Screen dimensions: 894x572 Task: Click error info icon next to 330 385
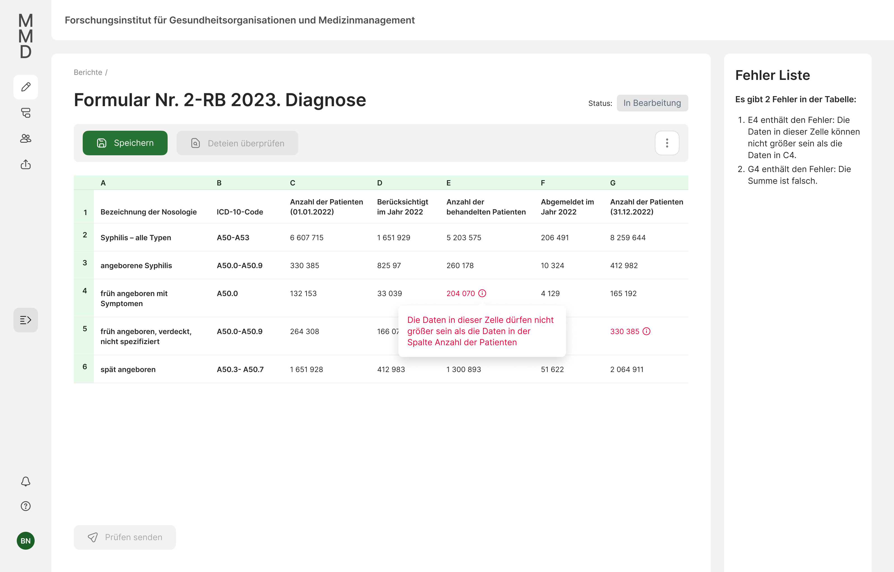coord(646,331)
